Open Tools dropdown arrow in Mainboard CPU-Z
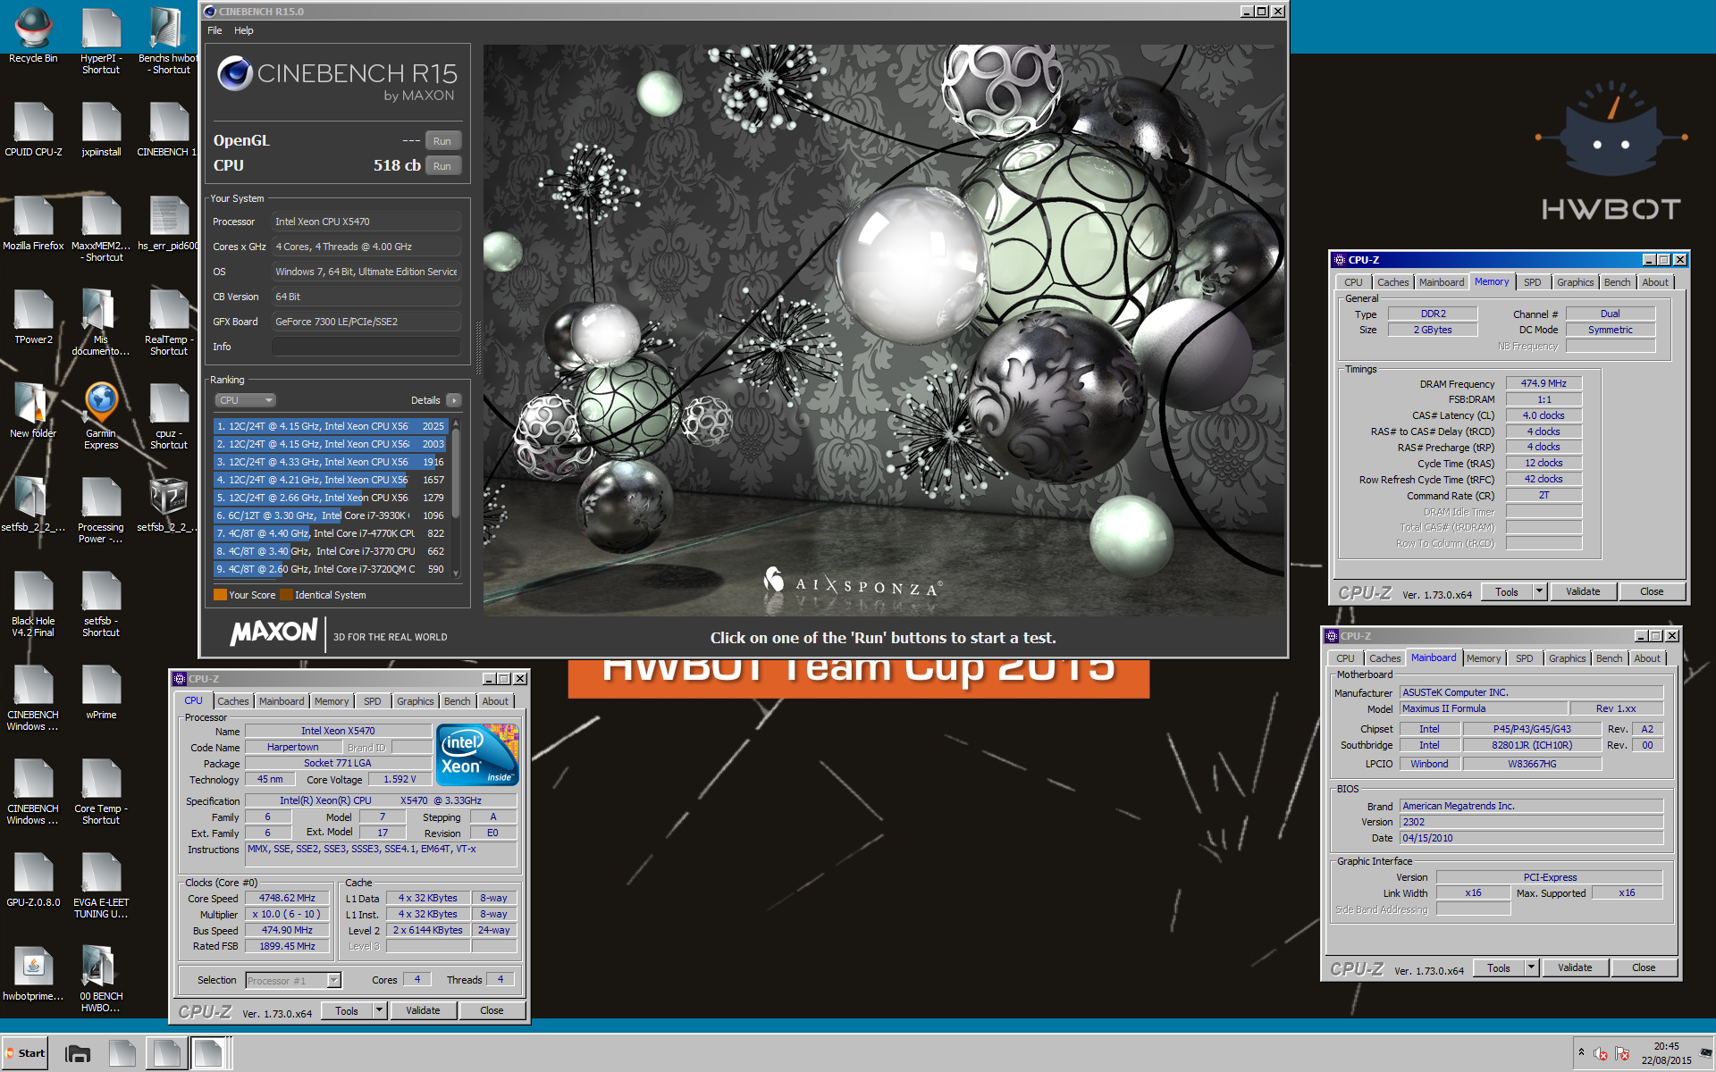 [1531, 967]
